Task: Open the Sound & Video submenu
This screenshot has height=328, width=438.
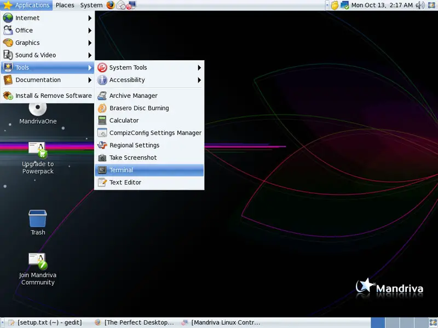Action: pos(48,55)
